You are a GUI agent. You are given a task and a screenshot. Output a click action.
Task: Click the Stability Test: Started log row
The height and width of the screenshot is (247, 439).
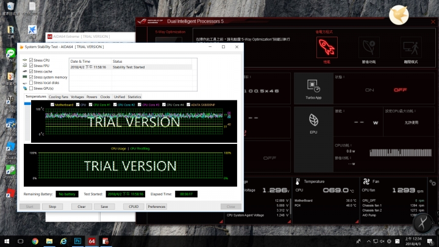coord(130,67)
